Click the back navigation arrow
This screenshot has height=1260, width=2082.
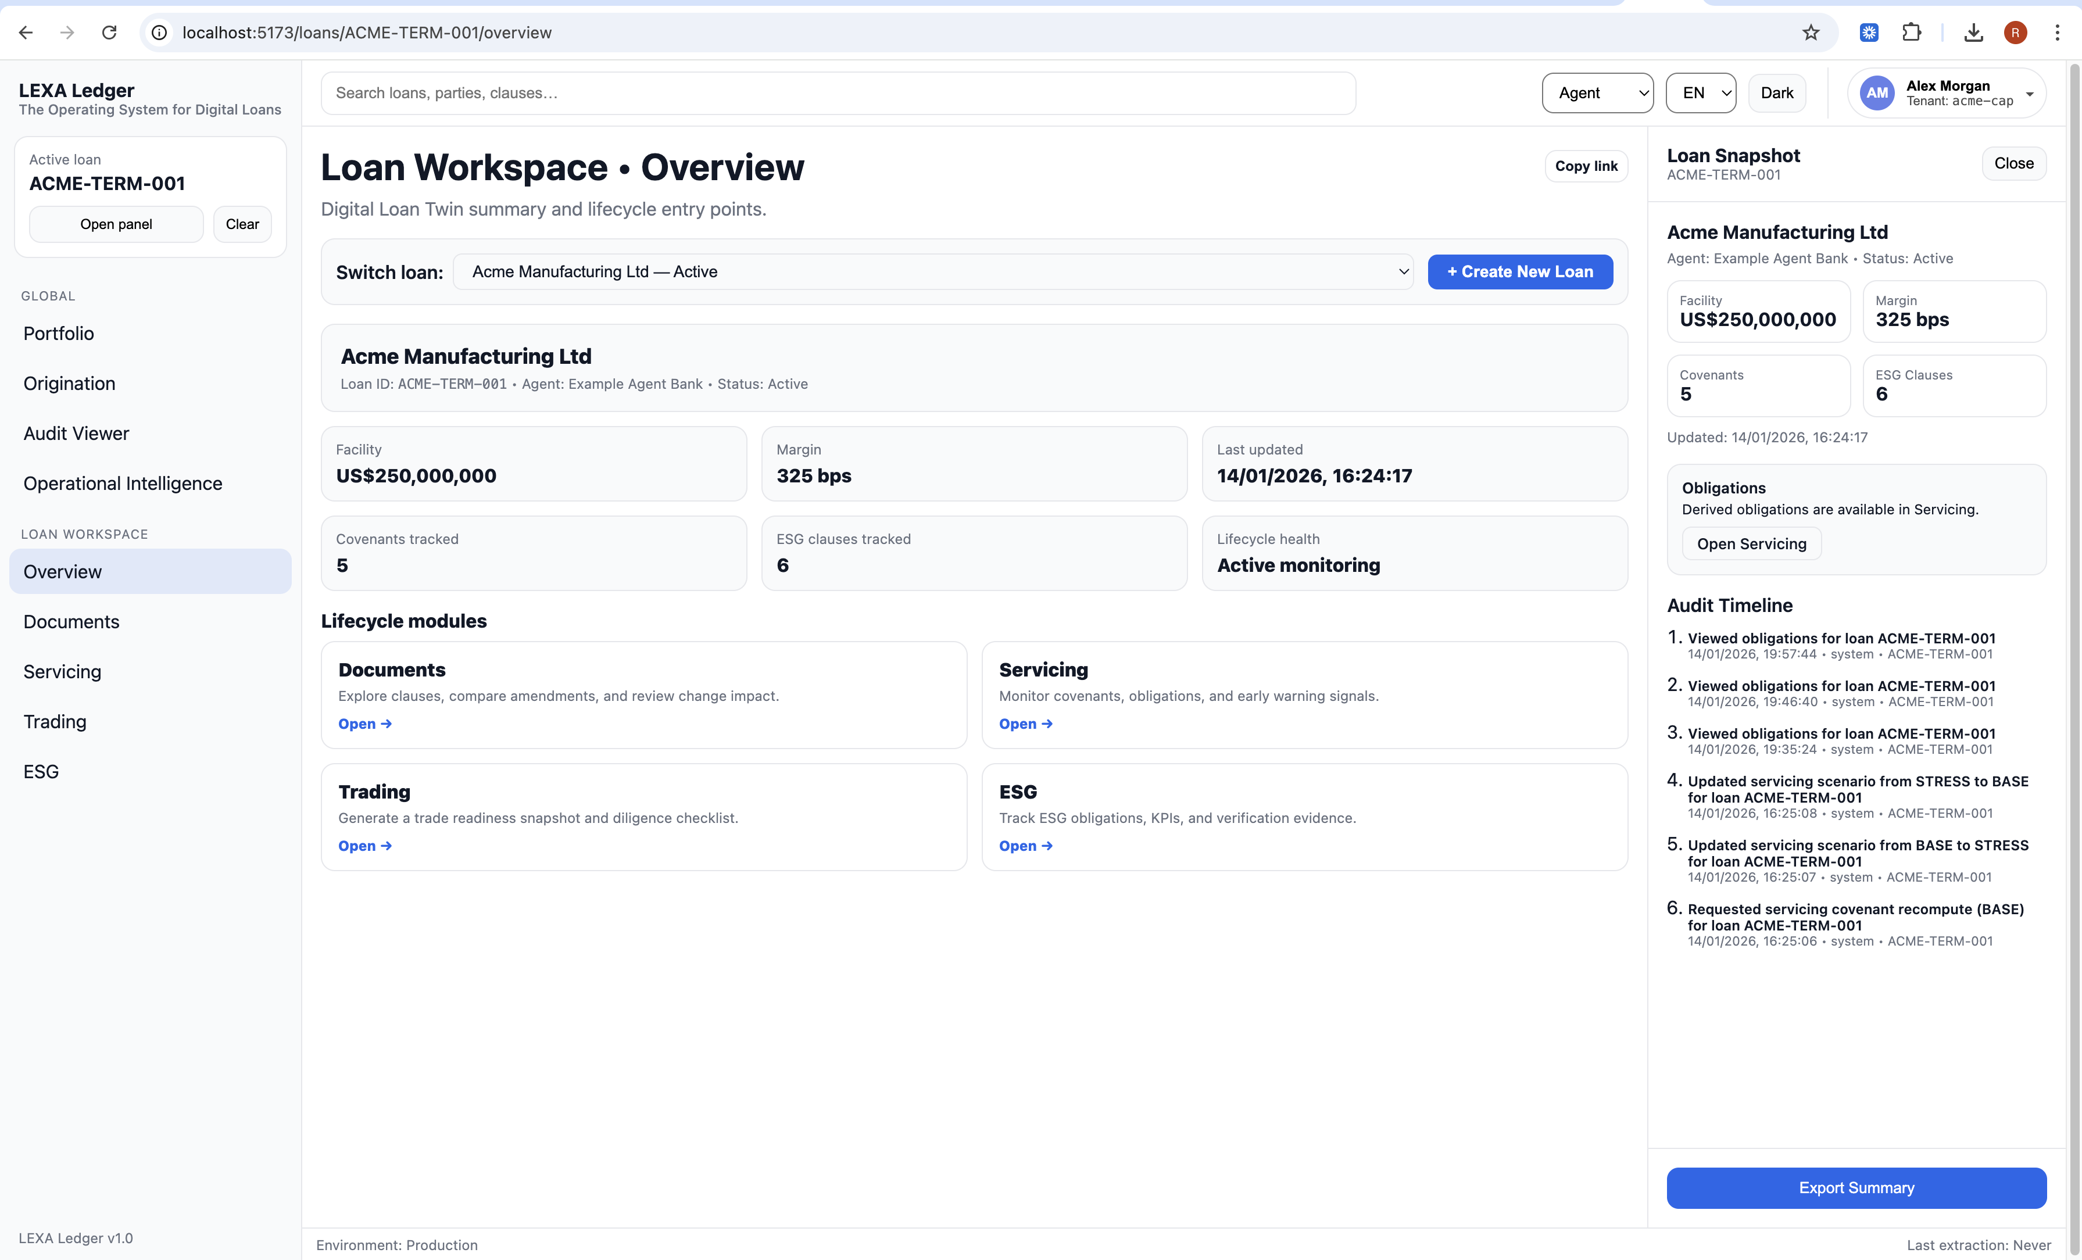point(26,32)
